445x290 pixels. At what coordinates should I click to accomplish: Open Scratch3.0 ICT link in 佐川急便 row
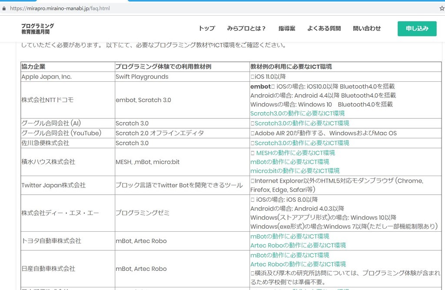pos(302,143)
